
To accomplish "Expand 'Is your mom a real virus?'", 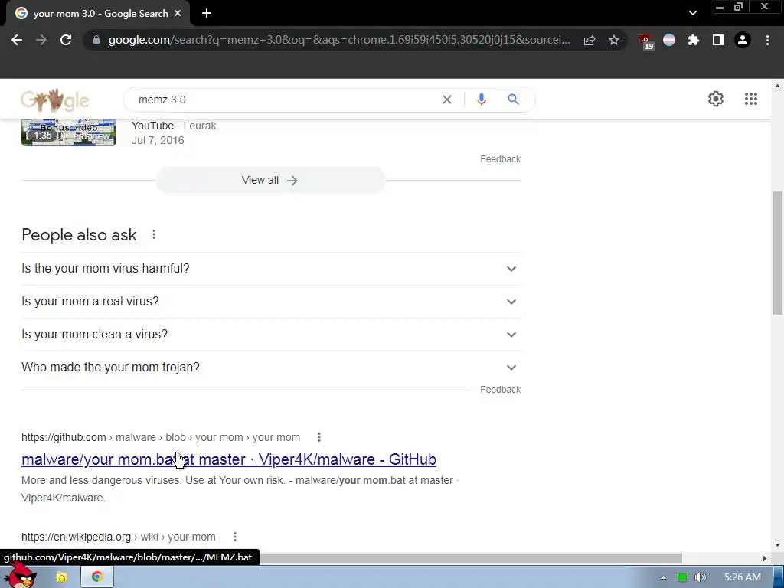I will click(x=271, y=302).
